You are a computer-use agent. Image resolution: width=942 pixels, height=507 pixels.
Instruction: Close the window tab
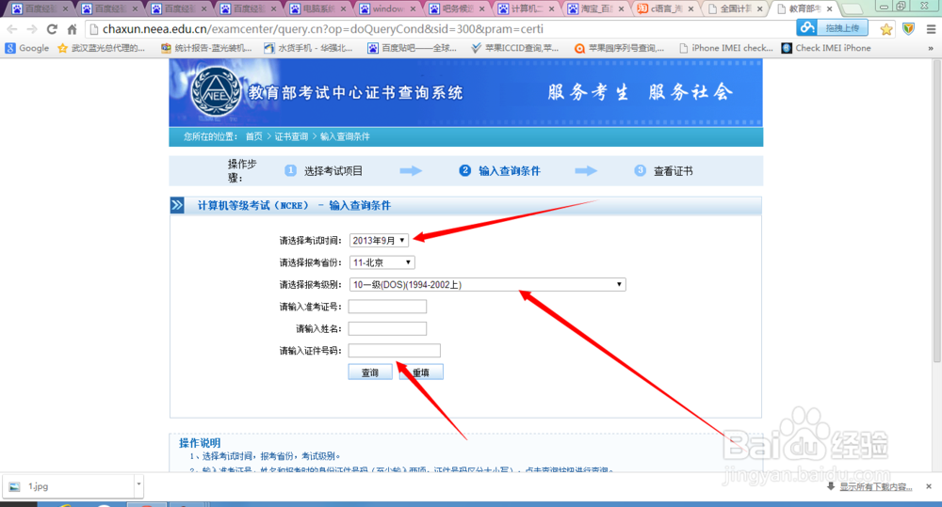pos(414,9)
